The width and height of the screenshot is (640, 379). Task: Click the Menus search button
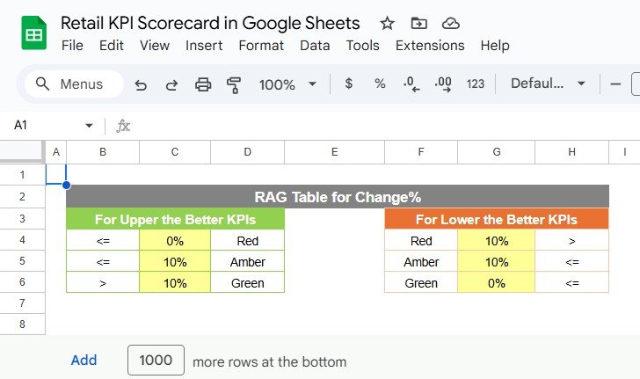pos(68,84)
